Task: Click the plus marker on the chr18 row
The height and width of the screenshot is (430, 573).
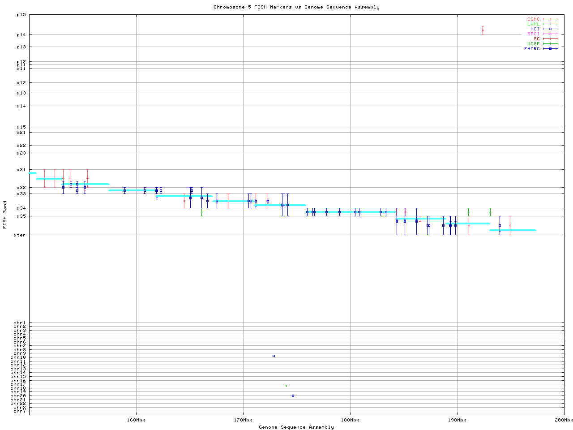Action: (x=286, y=386)
